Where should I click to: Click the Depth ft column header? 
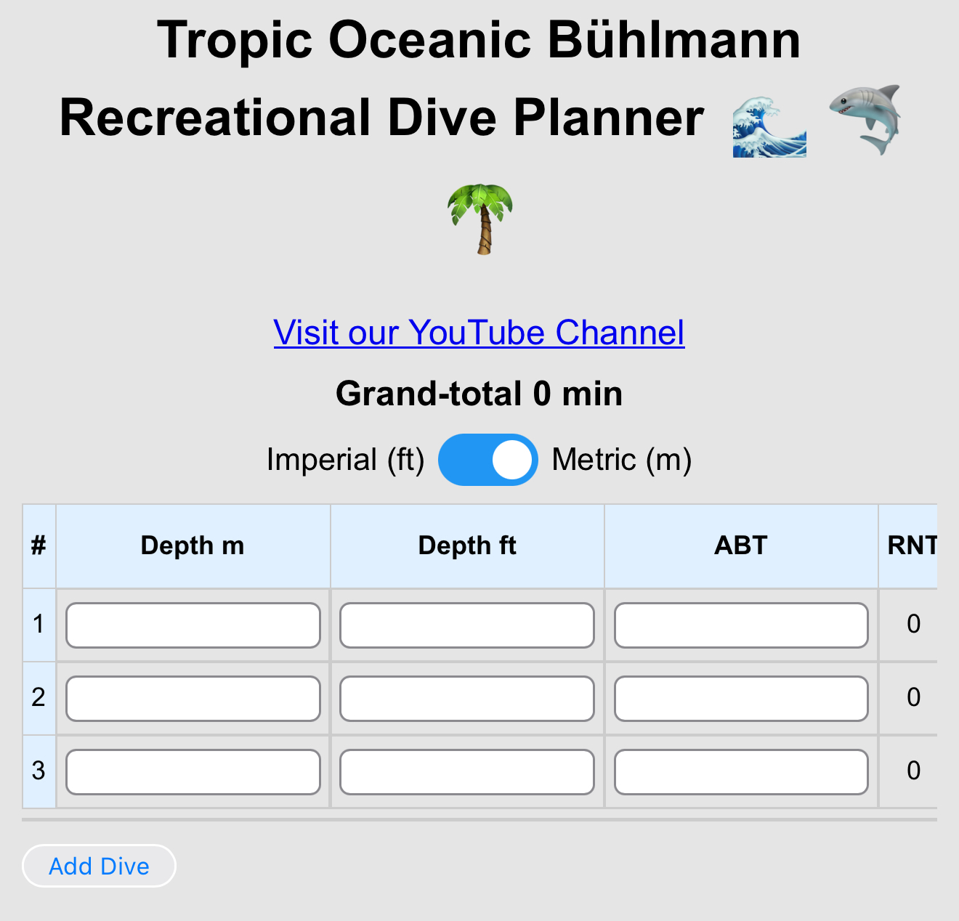pyautogui.click(x=467, y=545)
